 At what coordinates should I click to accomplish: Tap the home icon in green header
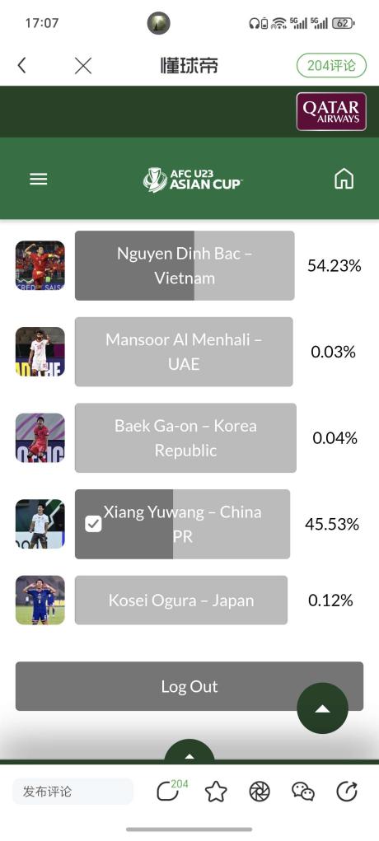[x=344, y=179]
